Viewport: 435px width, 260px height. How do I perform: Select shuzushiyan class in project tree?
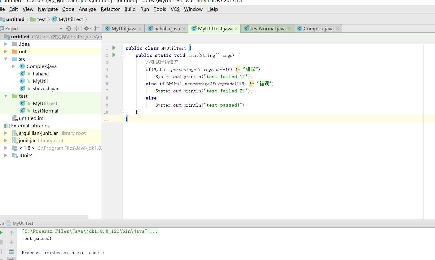pos(46,88)
